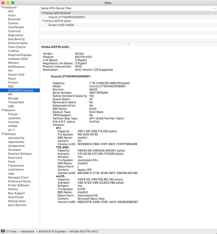The height and width of the screenshot is (234, 217).
Task: Collapse first NVidia MCP79 AHCI tree node
Action: 43,13
